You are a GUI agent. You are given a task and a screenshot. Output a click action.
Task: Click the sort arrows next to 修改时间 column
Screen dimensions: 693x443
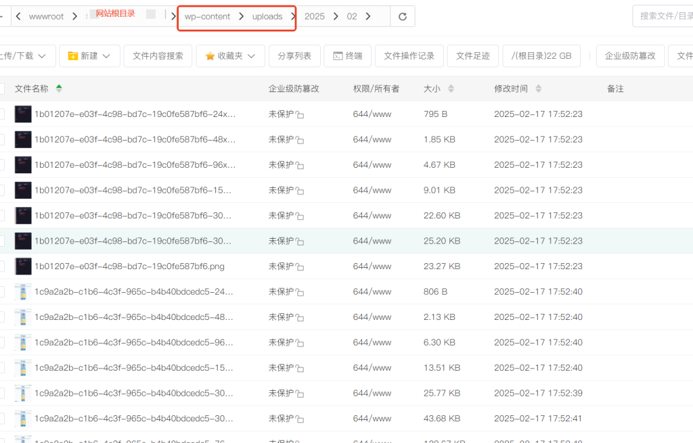coord(539,89)
